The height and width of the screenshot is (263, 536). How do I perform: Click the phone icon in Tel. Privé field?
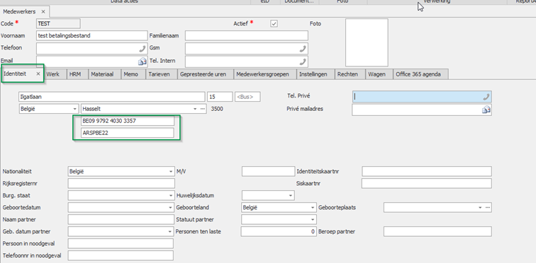point(486,97)
